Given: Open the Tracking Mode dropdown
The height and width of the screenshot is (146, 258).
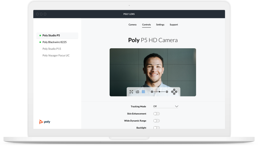Looking at the screenshot, I should [x=166, y=106].
